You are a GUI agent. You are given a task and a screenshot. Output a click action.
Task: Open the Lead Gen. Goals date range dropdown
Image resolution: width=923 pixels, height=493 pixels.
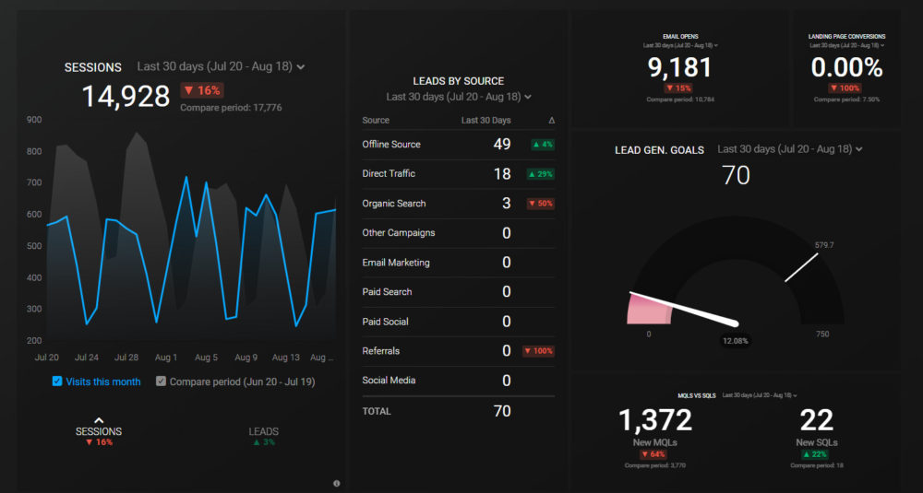coord(789,149)
